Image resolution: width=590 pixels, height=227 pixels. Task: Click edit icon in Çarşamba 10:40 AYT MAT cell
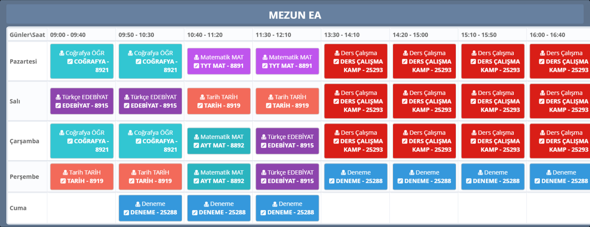[x=196, y=145]
